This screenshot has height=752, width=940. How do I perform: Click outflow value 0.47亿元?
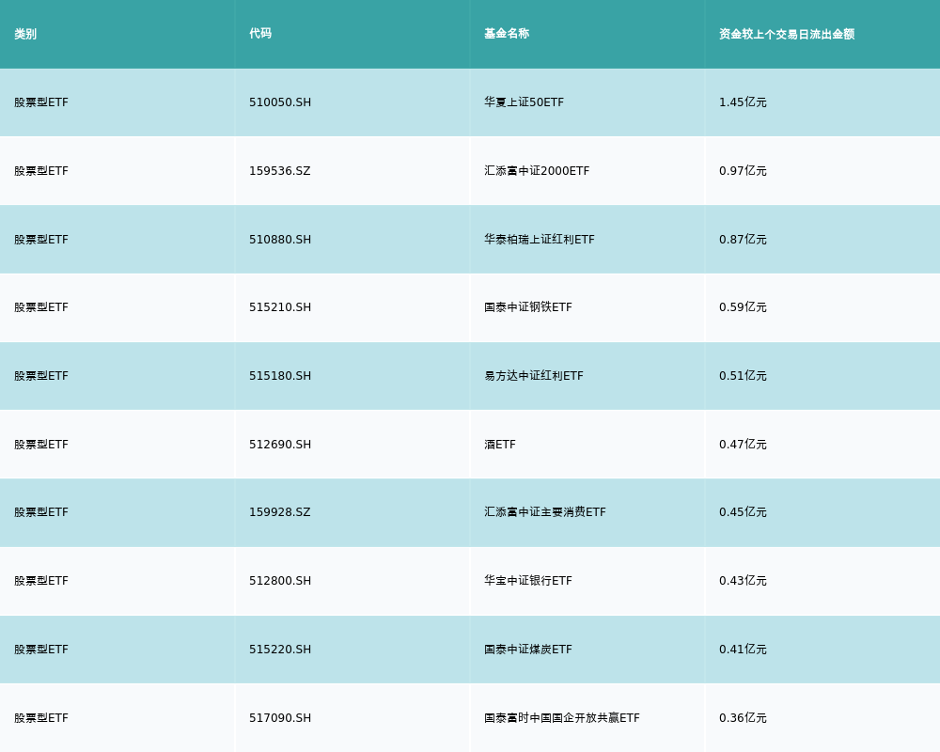(743, 445)
